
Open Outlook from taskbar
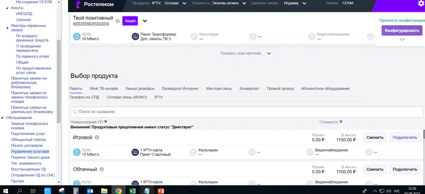point(90,191)
